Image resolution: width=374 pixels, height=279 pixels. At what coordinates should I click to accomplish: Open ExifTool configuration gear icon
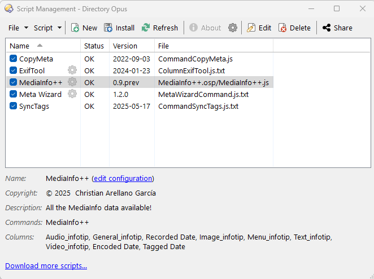pos(72,70)
